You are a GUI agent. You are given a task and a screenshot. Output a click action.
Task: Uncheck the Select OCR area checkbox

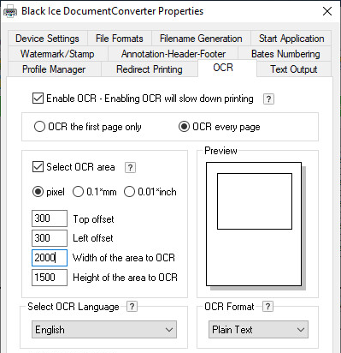tap(38, 167)
